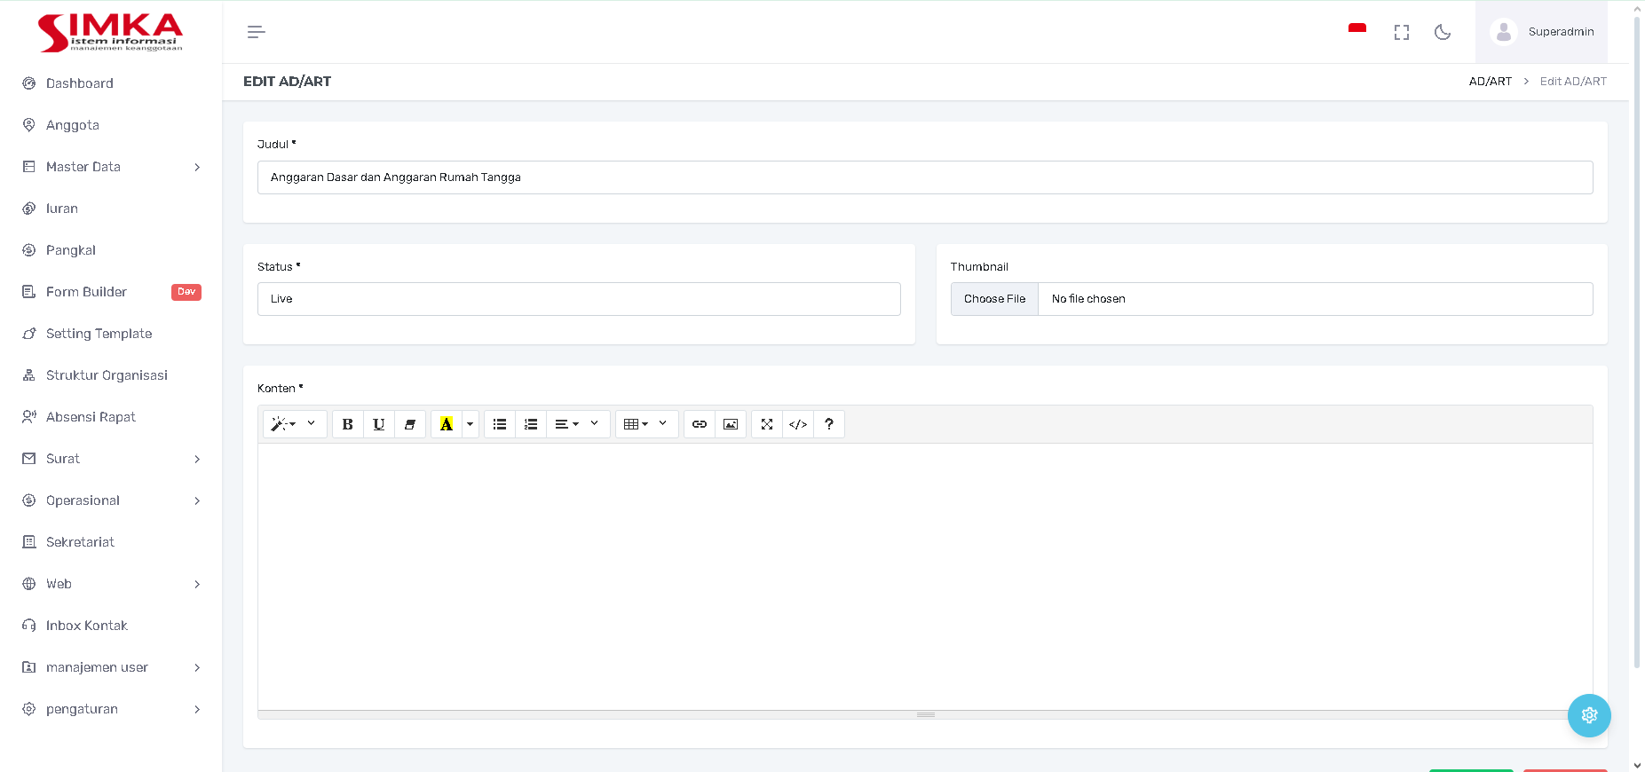Click the insert picture icon
The height and width of the screenshot is (772, 1645).
coord(731,424)
